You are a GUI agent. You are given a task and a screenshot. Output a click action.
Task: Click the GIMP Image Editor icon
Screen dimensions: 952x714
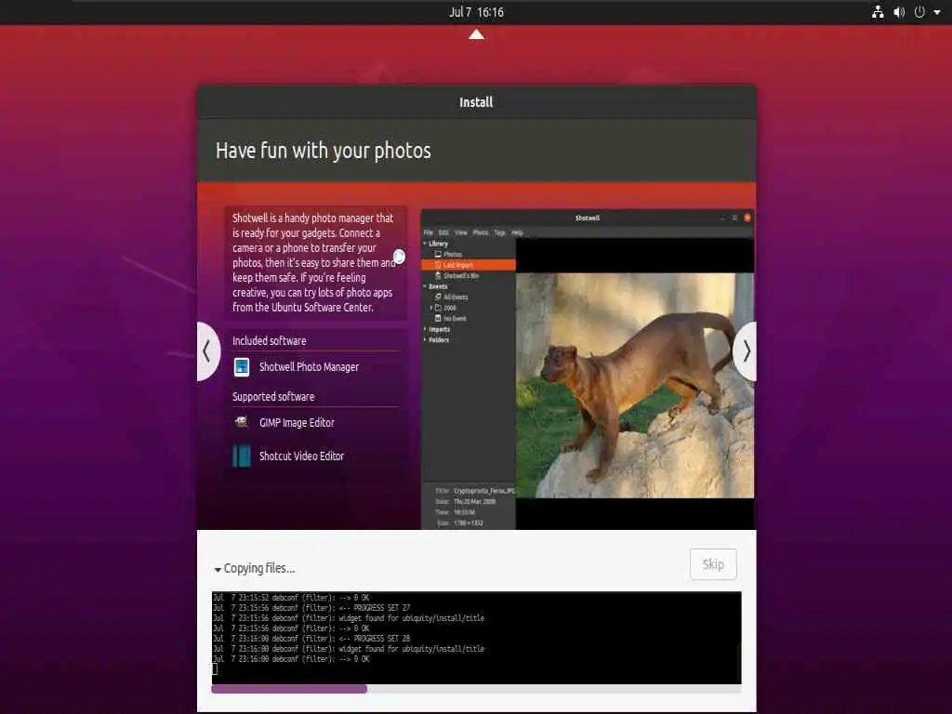tap(242, 422)
